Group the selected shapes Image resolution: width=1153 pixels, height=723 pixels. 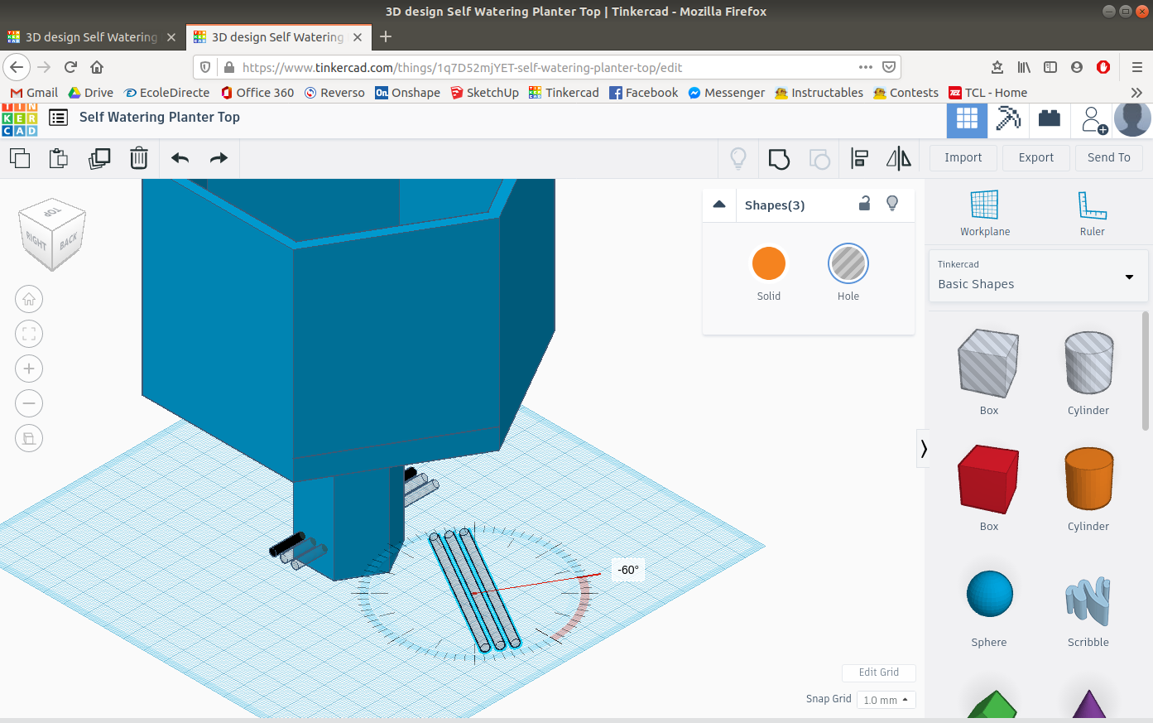(778, 157)
